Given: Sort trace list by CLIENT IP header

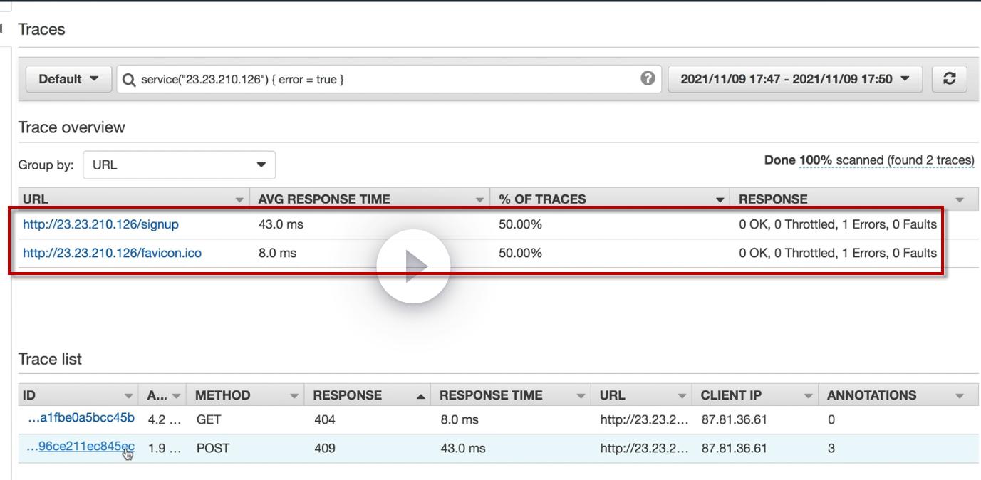Looking at the screenshot, I should (x=730, y=395).
